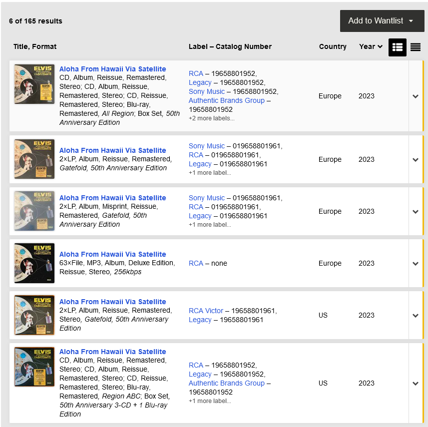Open title link of the MP3 release
428x427 pixels.
click(112, 254)
